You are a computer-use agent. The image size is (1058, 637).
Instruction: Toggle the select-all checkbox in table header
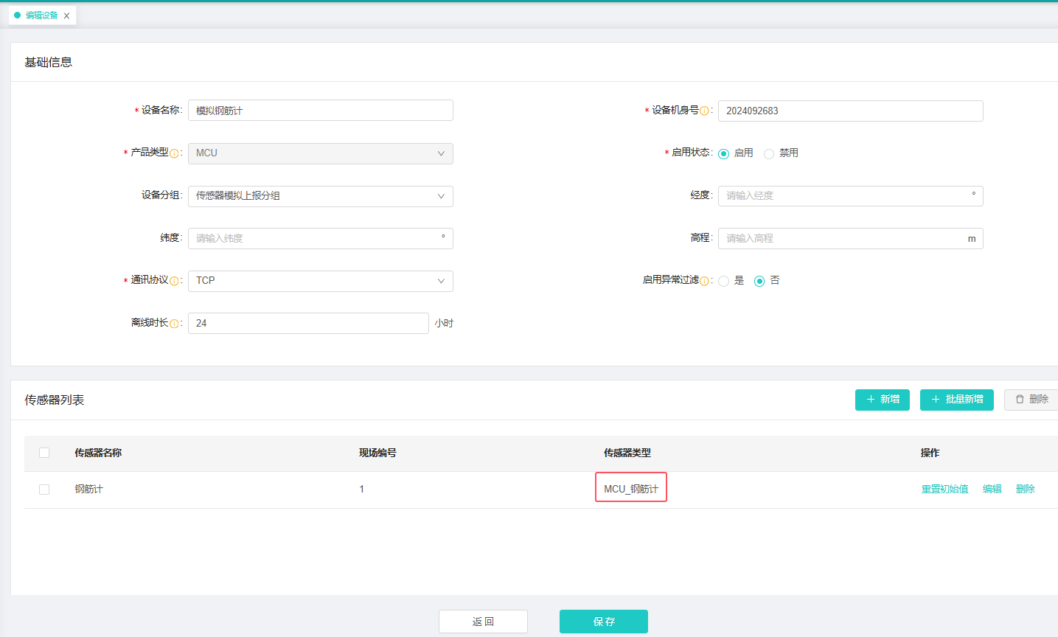44,453
